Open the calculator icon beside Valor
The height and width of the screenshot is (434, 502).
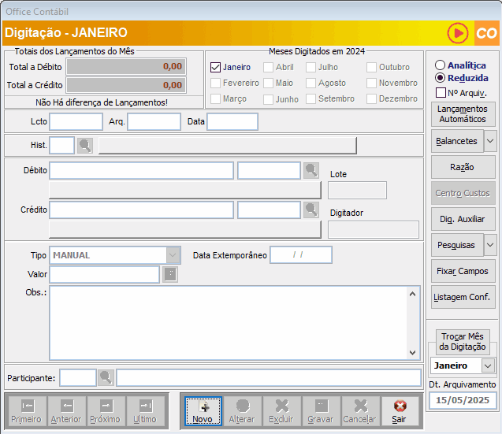click(169, 274)
